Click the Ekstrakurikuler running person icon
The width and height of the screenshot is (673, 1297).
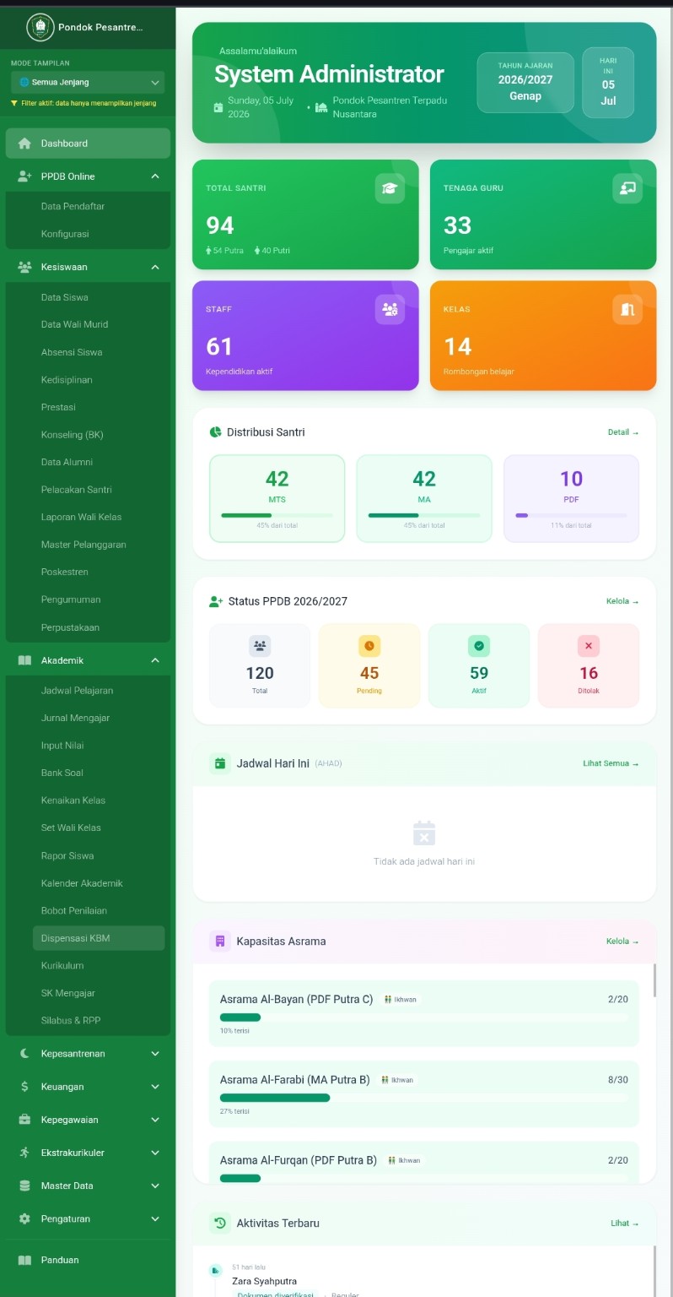(x=24, y=1153)
